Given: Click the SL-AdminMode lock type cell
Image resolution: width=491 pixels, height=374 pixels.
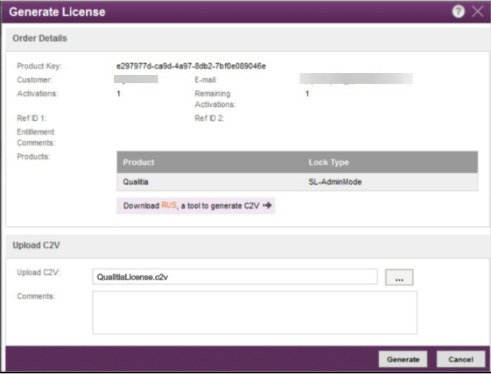Looking at the screenshot, I should 335,182.
